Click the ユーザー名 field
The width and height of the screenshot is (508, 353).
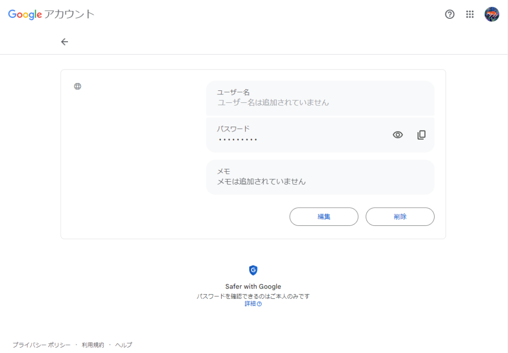[x=320, y=98]
